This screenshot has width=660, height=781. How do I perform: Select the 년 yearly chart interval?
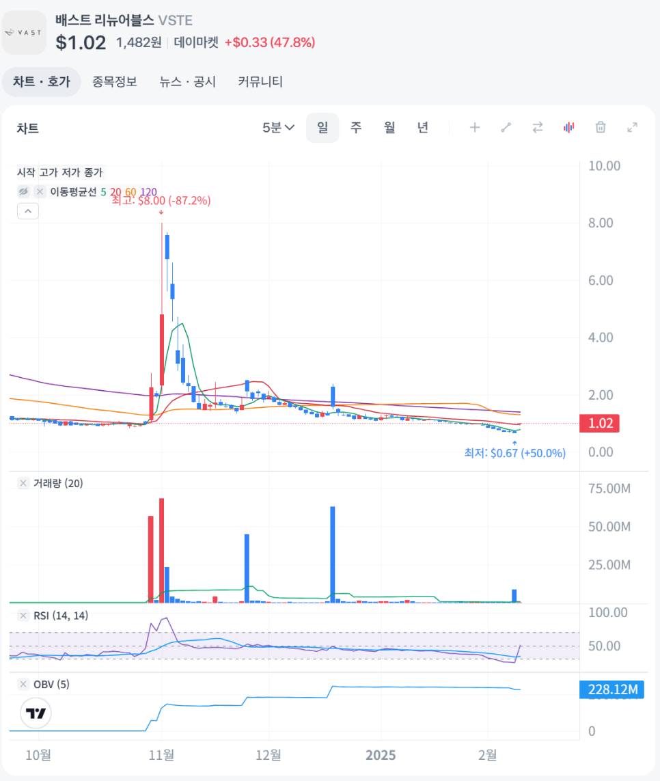coord(422,128)
